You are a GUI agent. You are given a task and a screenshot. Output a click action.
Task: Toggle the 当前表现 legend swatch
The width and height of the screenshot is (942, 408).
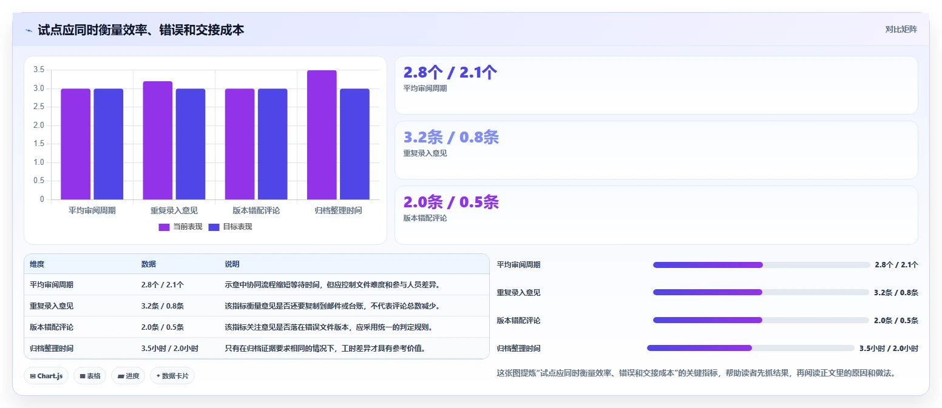(x=164, y=227)
